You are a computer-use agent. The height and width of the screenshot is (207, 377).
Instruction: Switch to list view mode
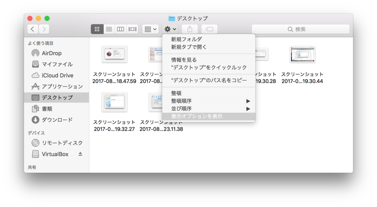point(109,29)
